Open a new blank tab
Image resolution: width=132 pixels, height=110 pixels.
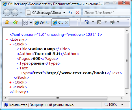[74, 23]
